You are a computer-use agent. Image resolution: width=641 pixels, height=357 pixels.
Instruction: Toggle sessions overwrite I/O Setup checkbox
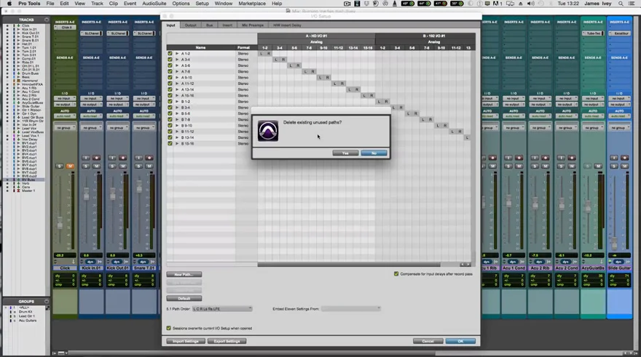point(168,328)
